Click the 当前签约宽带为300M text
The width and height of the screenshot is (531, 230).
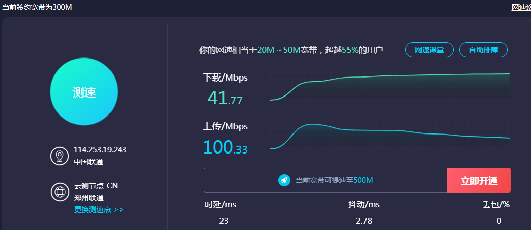tap(37, 7)
